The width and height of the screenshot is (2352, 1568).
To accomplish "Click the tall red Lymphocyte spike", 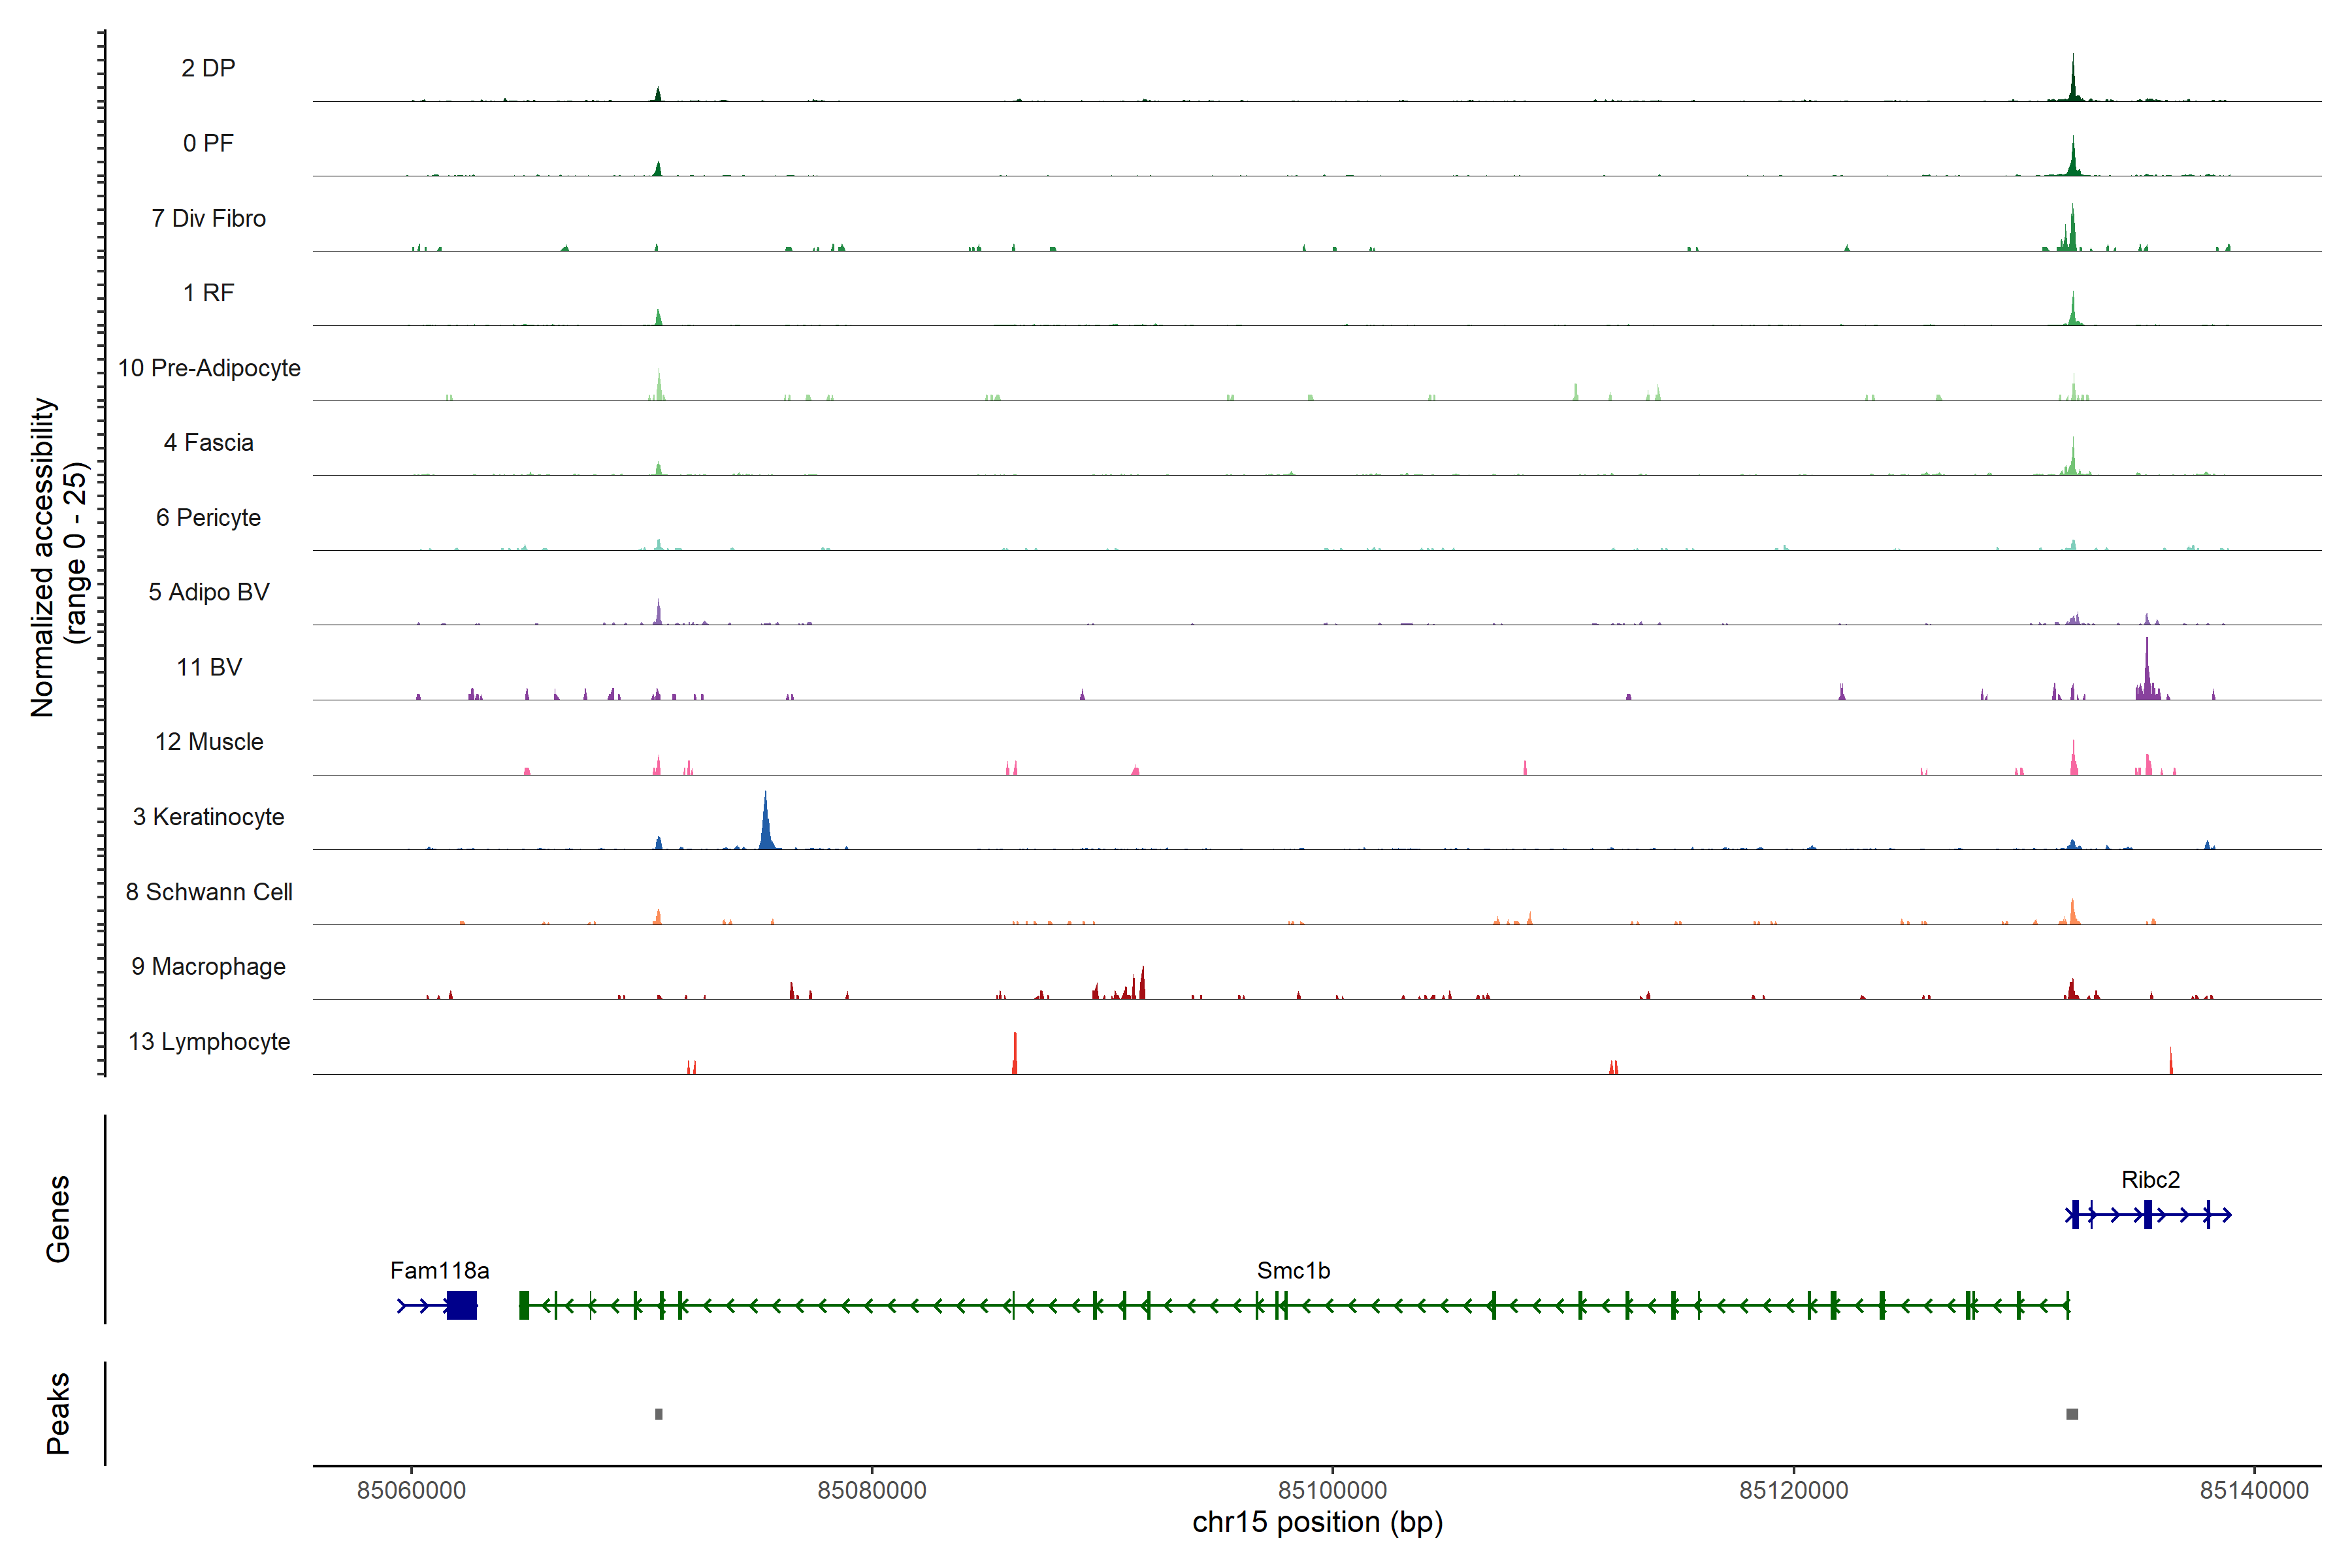I will point(1014,1055).
